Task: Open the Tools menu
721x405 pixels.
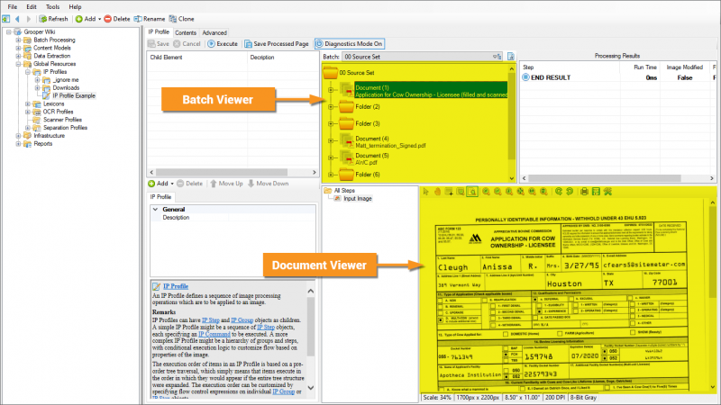Action: (x=52, y=7)
